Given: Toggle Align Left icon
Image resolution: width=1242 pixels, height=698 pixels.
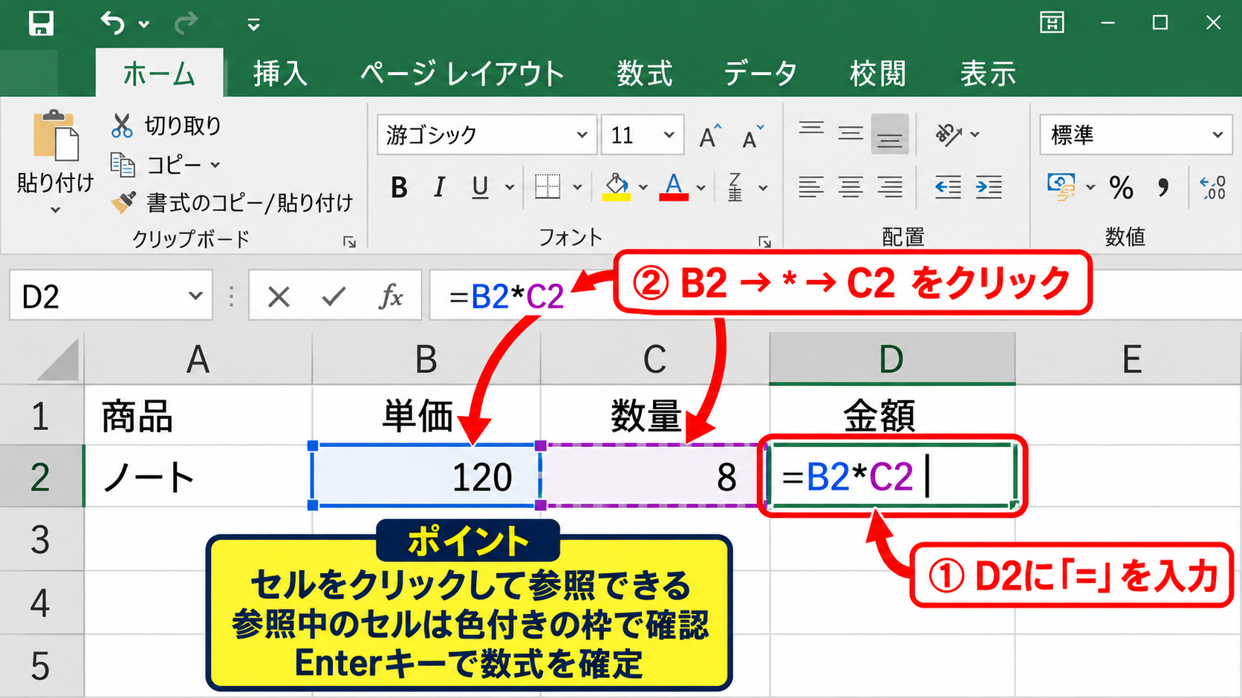Looking at the screenshot, I should pos(811,187).
